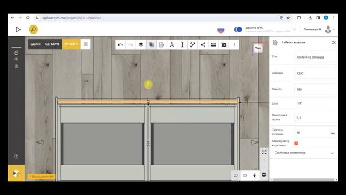
Task: Toggle the overlapping squares toolbar tool
Action: tap(151, 44)
